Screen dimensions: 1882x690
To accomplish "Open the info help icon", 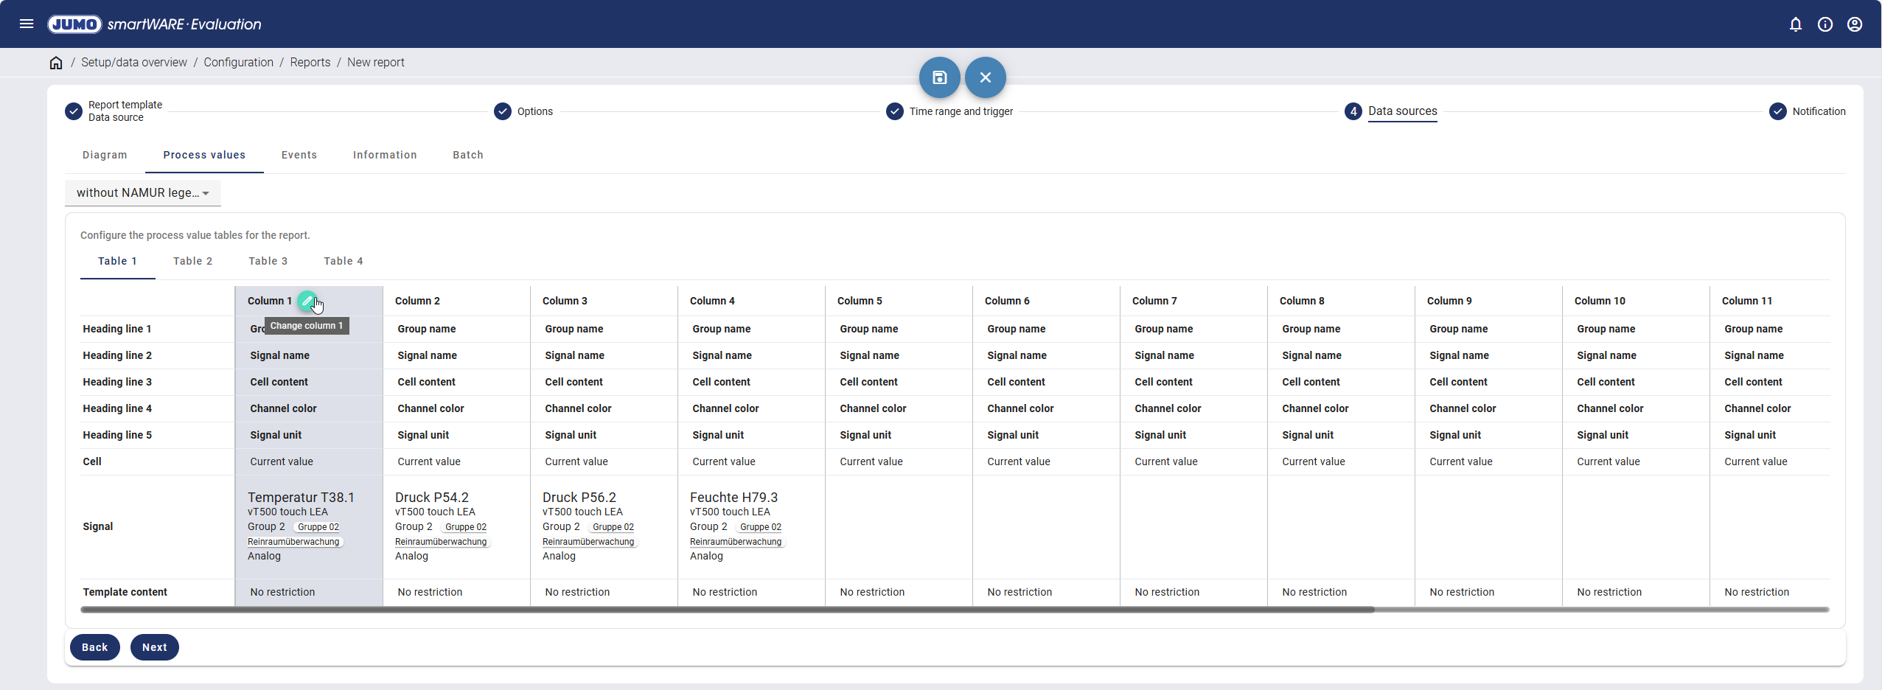I will [1825, 24].
